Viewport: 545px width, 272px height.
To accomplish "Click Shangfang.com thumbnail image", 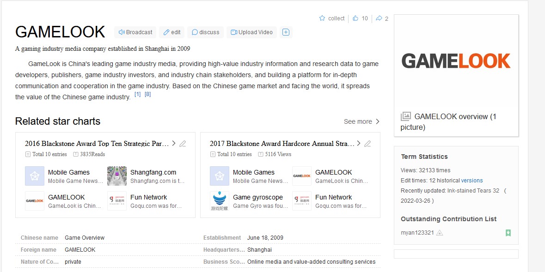I will (x=117, y=176).
